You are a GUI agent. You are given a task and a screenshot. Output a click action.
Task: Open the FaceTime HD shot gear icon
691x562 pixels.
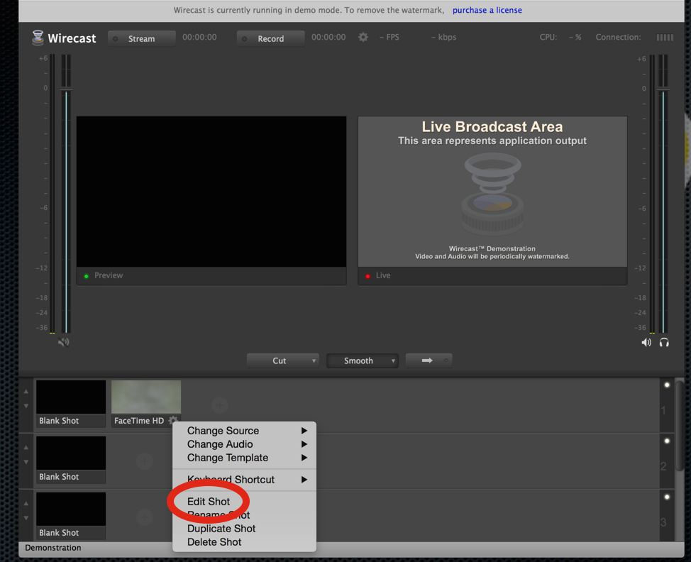click(173, 420)
